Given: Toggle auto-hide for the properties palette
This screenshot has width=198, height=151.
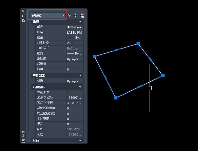Looking at the screenshot, I should (x=23, y=16).
